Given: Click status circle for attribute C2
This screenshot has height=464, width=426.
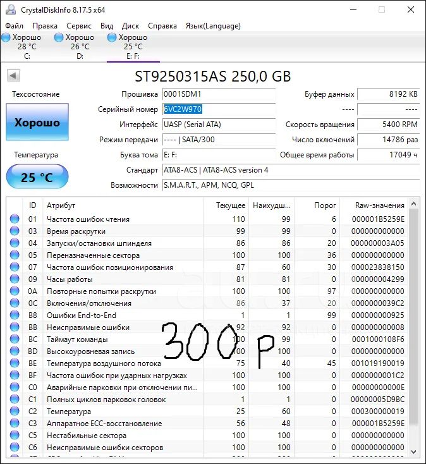Looking at the screenshot, I should pos(15,412).
